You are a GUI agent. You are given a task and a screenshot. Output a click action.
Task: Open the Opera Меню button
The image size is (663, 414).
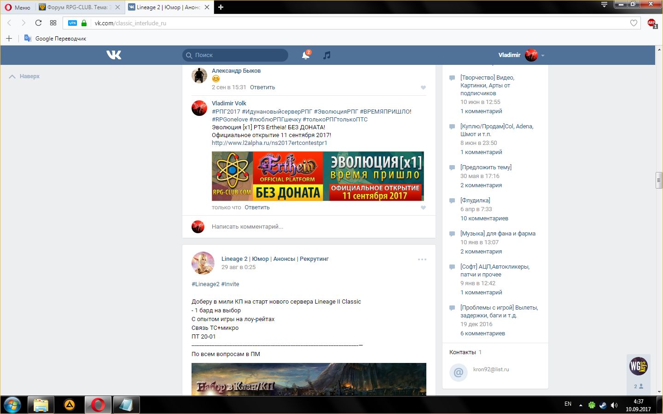coord(17,7)
